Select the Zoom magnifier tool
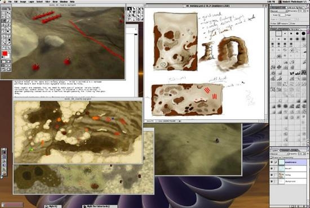This screenshot has height=208, width=310. click(8, 47)
